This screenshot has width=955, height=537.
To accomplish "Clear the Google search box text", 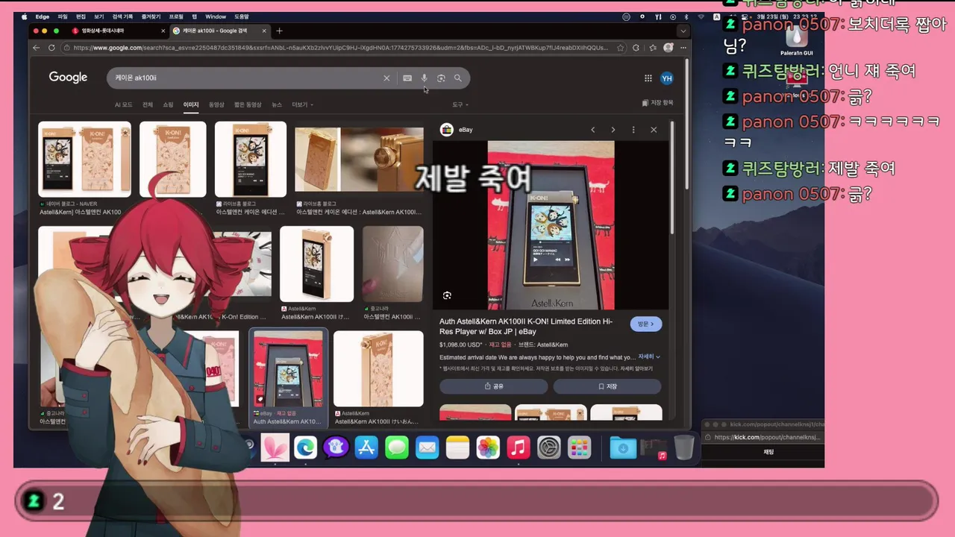I will point(386,78).
